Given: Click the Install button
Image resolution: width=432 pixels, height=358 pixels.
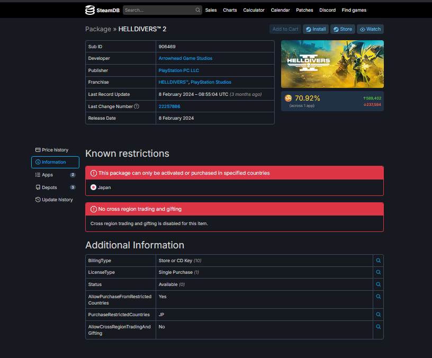Looking at the screenshot, I should pos(316,29).
